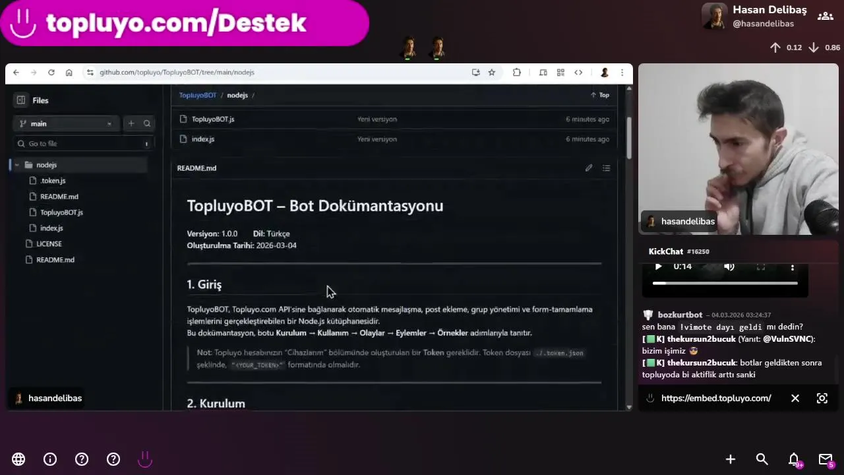Click the QR code extension icon
The width and height of the screenshot is (844, 475).
tap(560, 73)
